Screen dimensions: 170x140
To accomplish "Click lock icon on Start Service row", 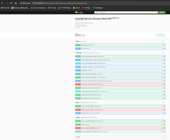I will point(164,95).
